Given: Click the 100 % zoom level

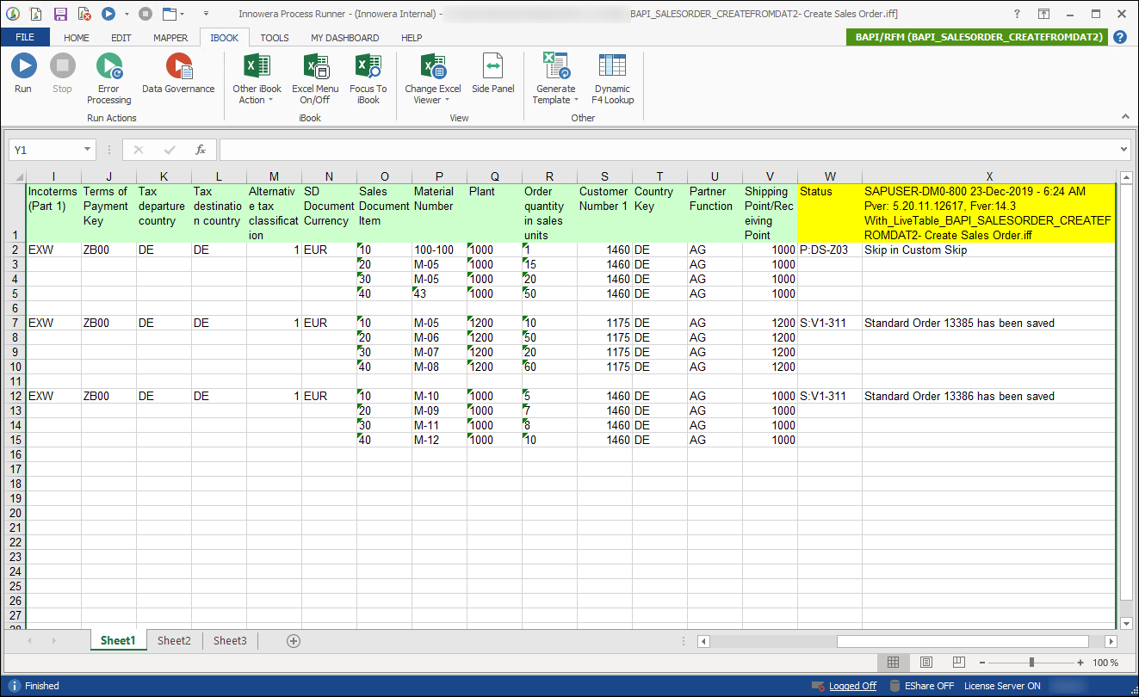Looking at the screenshot, I should 1105,663.
